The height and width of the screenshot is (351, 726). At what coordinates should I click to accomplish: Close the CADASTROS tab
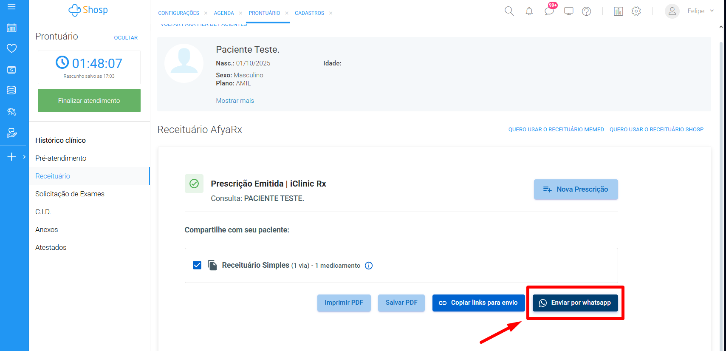tap(331, 13)
